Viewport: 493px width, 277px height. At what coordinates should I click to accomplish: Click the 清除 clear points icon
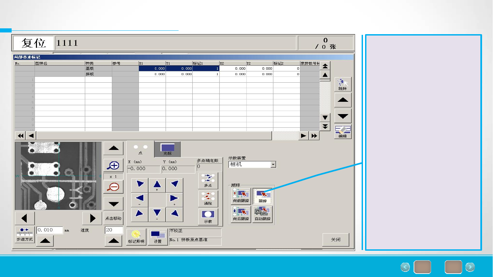point(208,199)
